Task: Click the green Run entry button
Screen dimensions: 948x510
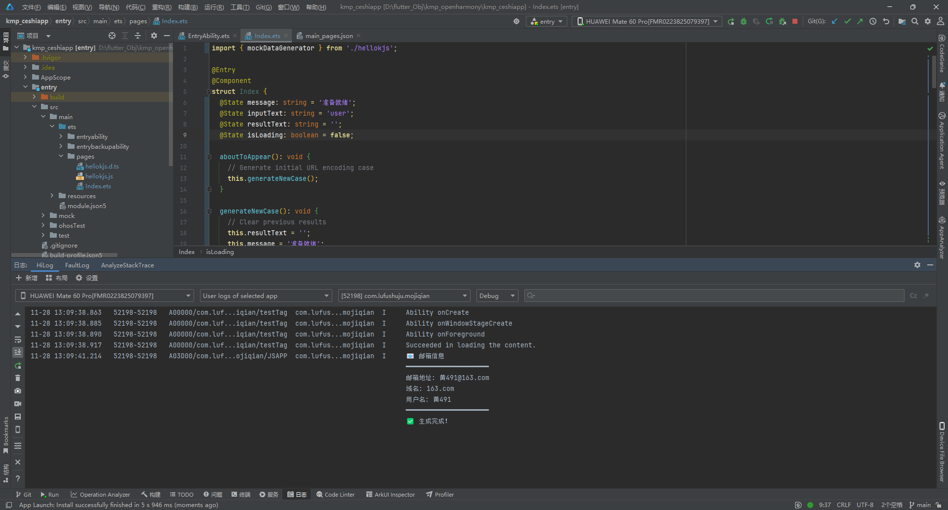Action: pyautogui.click(x=731, y=21)
